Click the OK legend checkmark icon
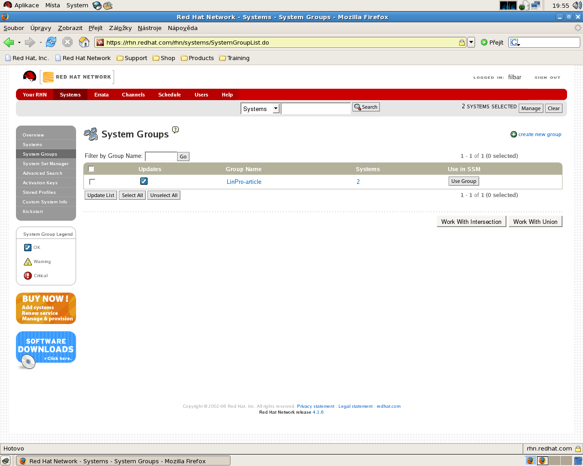Image resolution: width=583 pixels, height=466 pixels. click(28, 248)
